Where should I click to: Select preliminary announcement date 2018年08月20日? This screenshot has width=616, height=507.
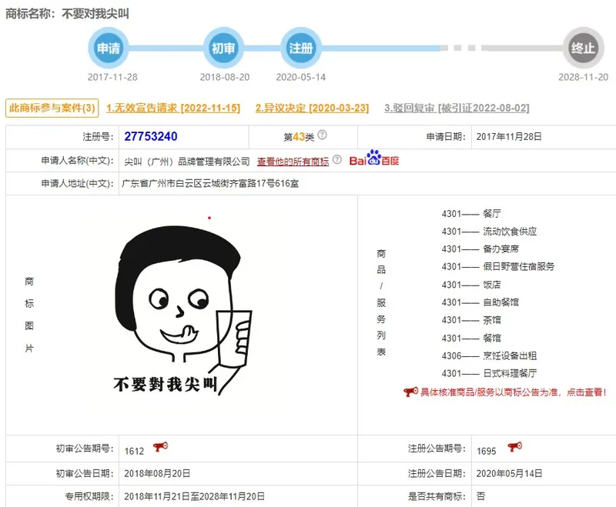click(157, 474)
